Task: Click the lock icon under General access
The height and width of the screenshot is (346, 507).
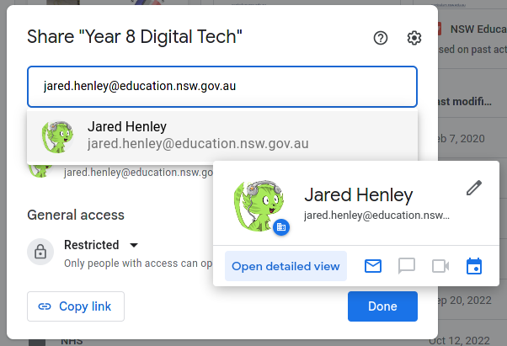Action: [x=40, y=252]
